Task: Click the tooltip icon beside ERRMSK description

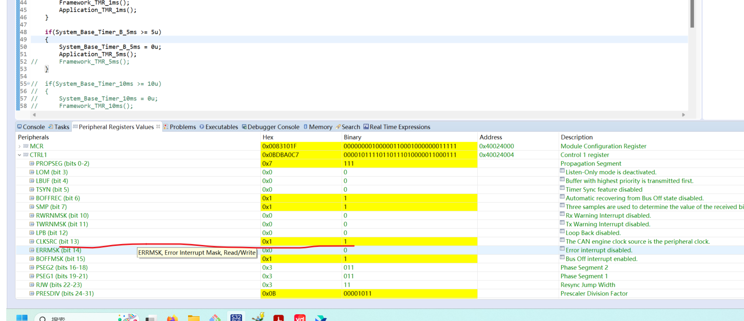Action: tap(562, 249)
